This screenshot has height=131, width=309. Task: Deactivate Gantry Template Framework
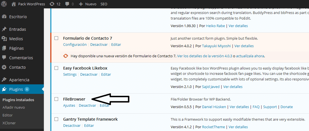tap(72, 126)
